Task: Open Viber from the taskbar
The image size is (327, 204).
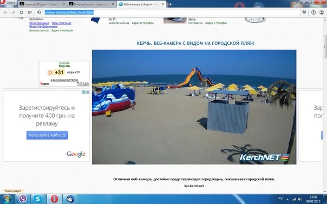Action: pos(23,199)
